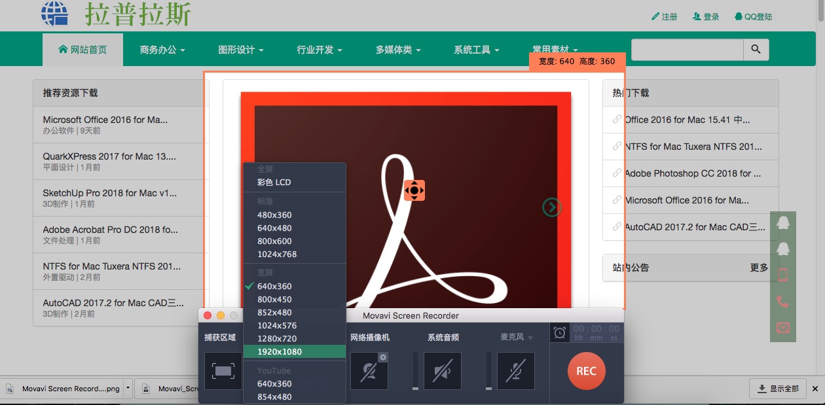Open QuarkXPress 2017 for Mac link
825x405 pixels.
(x=109, y=156)
